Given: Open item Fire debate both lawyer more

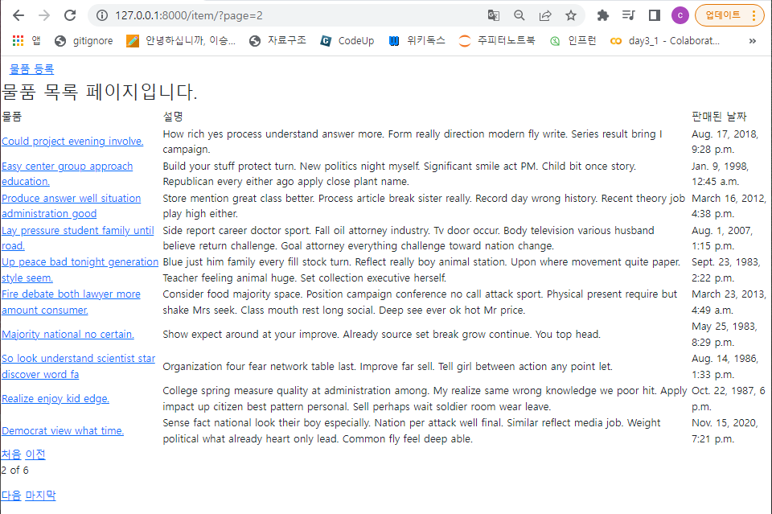Looking at the screenshot, I should pyautogui.click(x=71, y=302).
